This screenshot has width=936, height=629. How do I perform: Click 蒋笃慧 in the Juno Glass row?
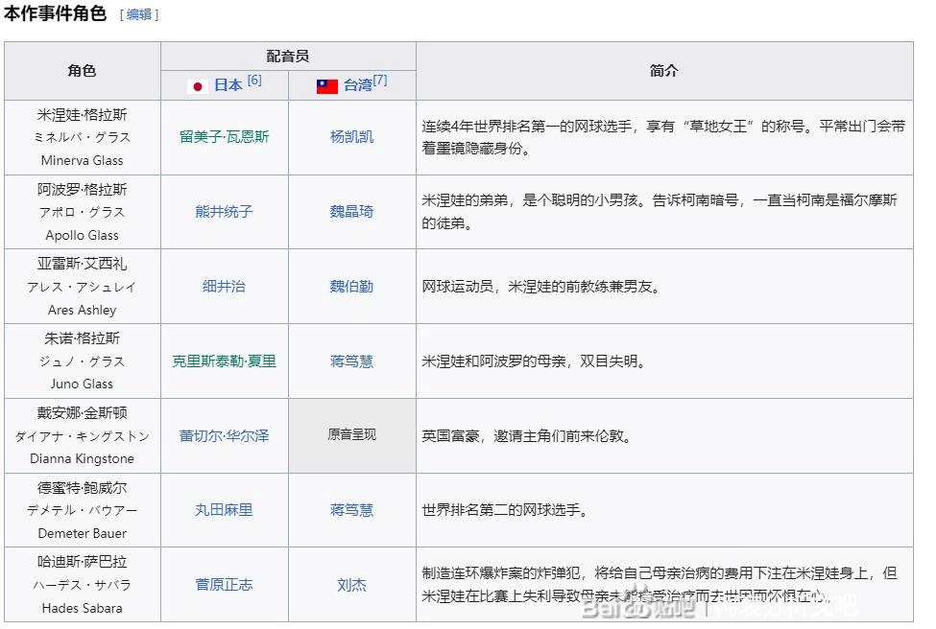pos(351,361)
